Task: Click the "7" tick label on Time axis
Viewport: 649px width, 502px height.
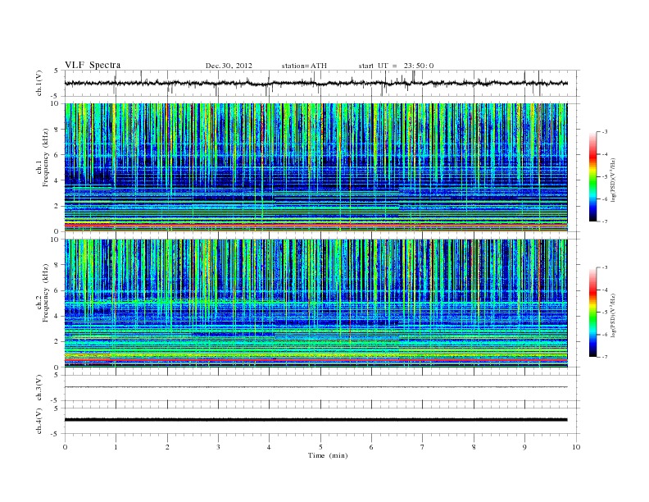Action: [x=423, y=447]
